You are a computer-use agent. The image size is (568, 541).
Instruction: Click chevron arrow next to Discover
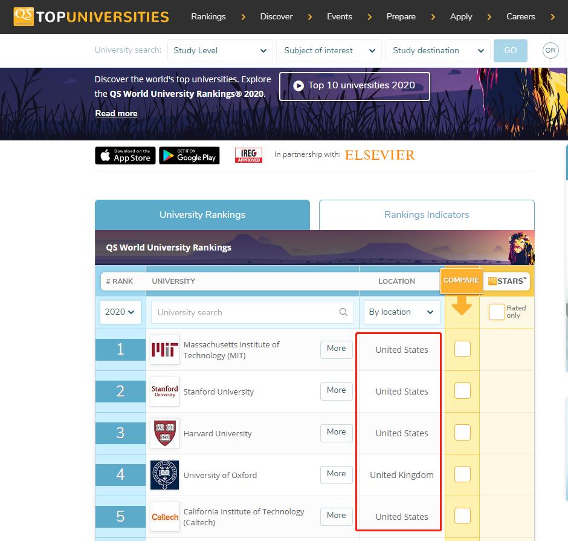[x=310, y=17]
